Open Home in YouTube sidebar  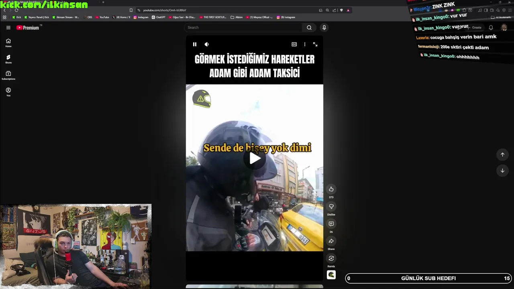(8, 43)
